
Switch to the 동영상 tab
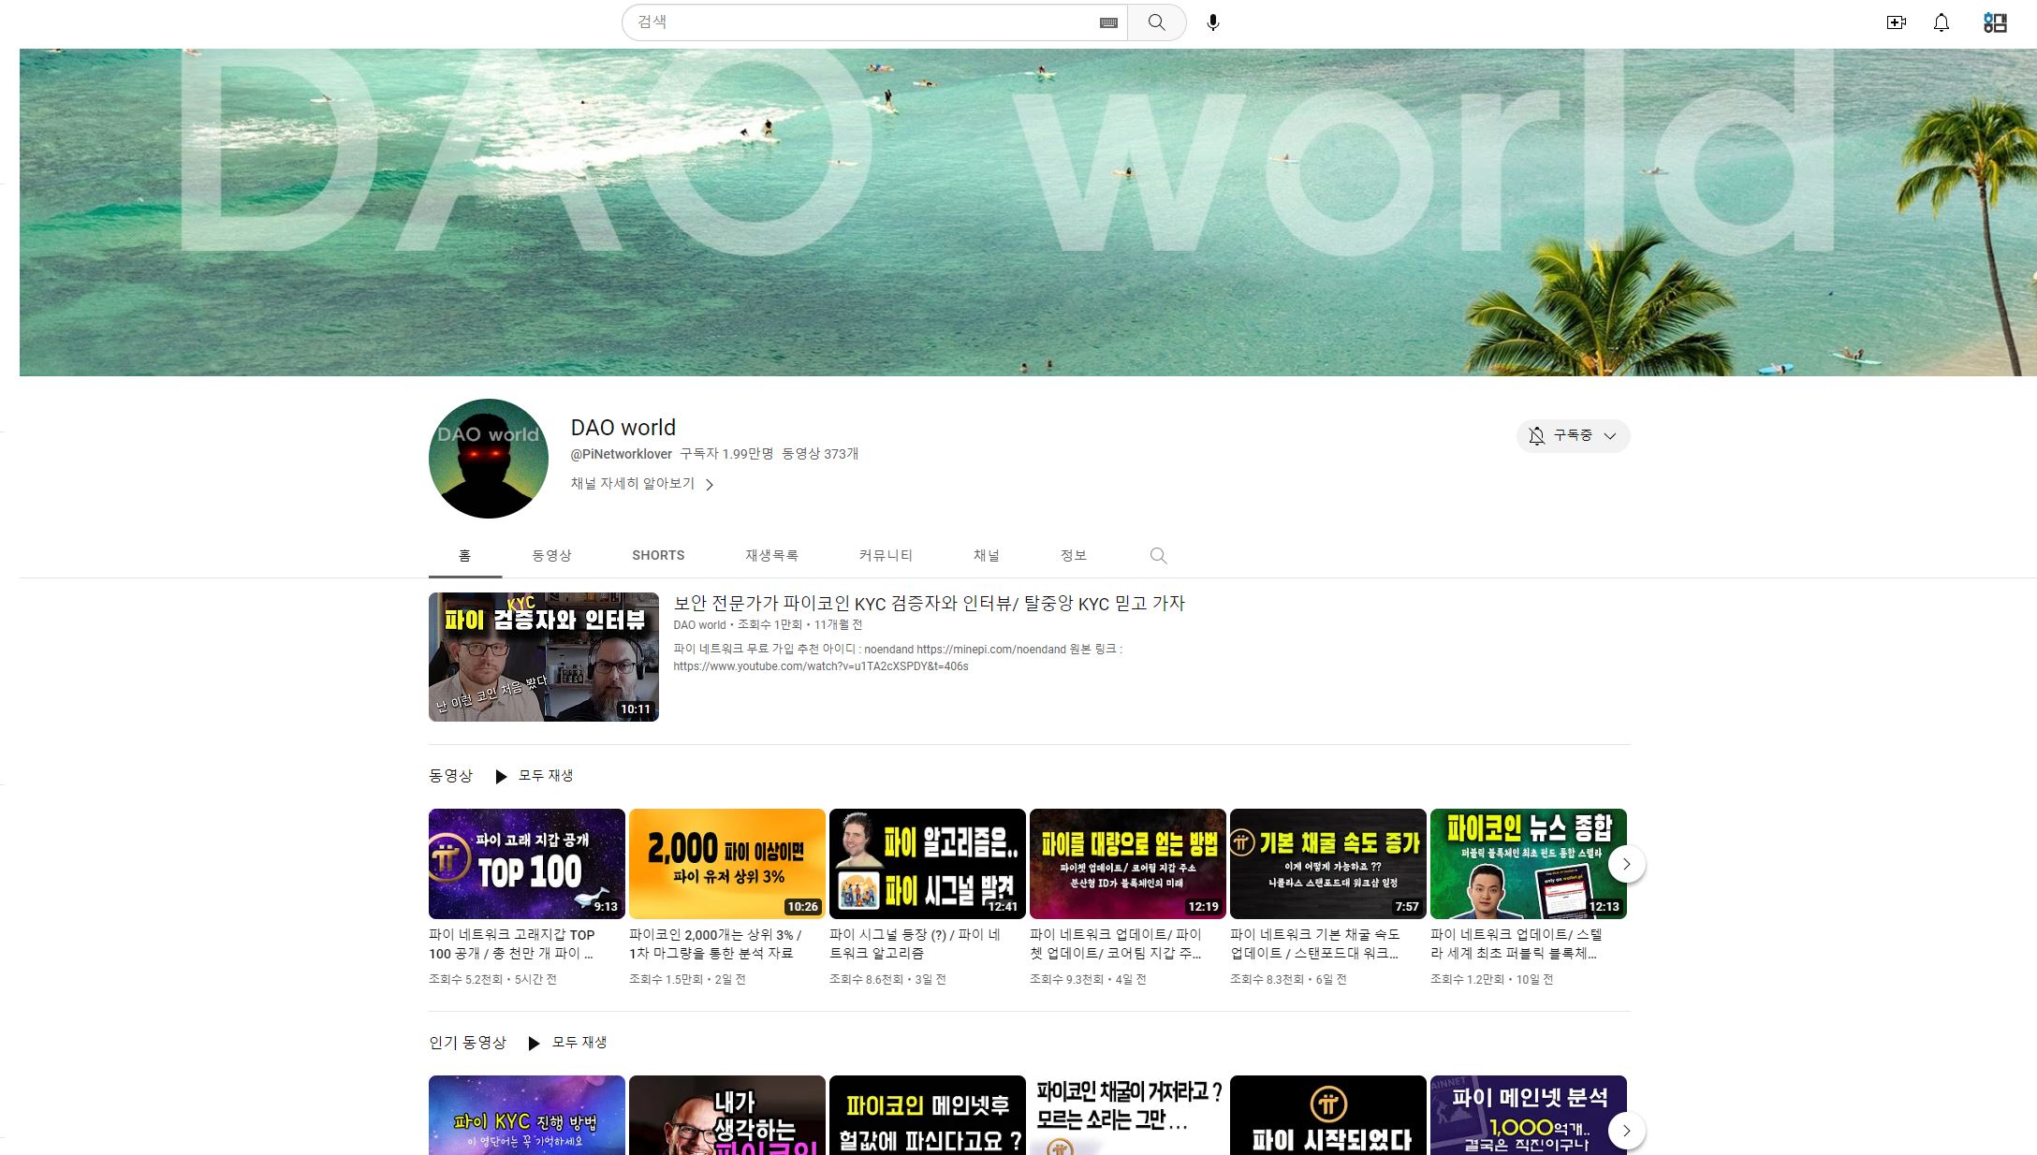pos(551,555)
